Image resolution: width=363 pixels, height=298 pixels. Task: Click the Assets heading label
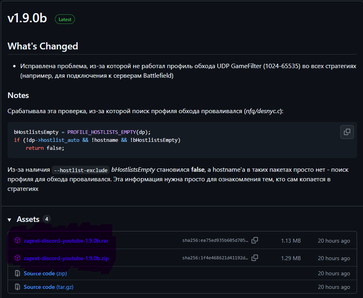28,219
